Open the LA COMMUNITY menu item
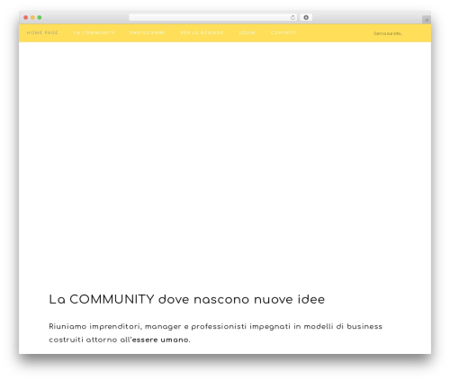Image resolution: width=450 pixels, height=381 pixels. (x=94, y=32)
